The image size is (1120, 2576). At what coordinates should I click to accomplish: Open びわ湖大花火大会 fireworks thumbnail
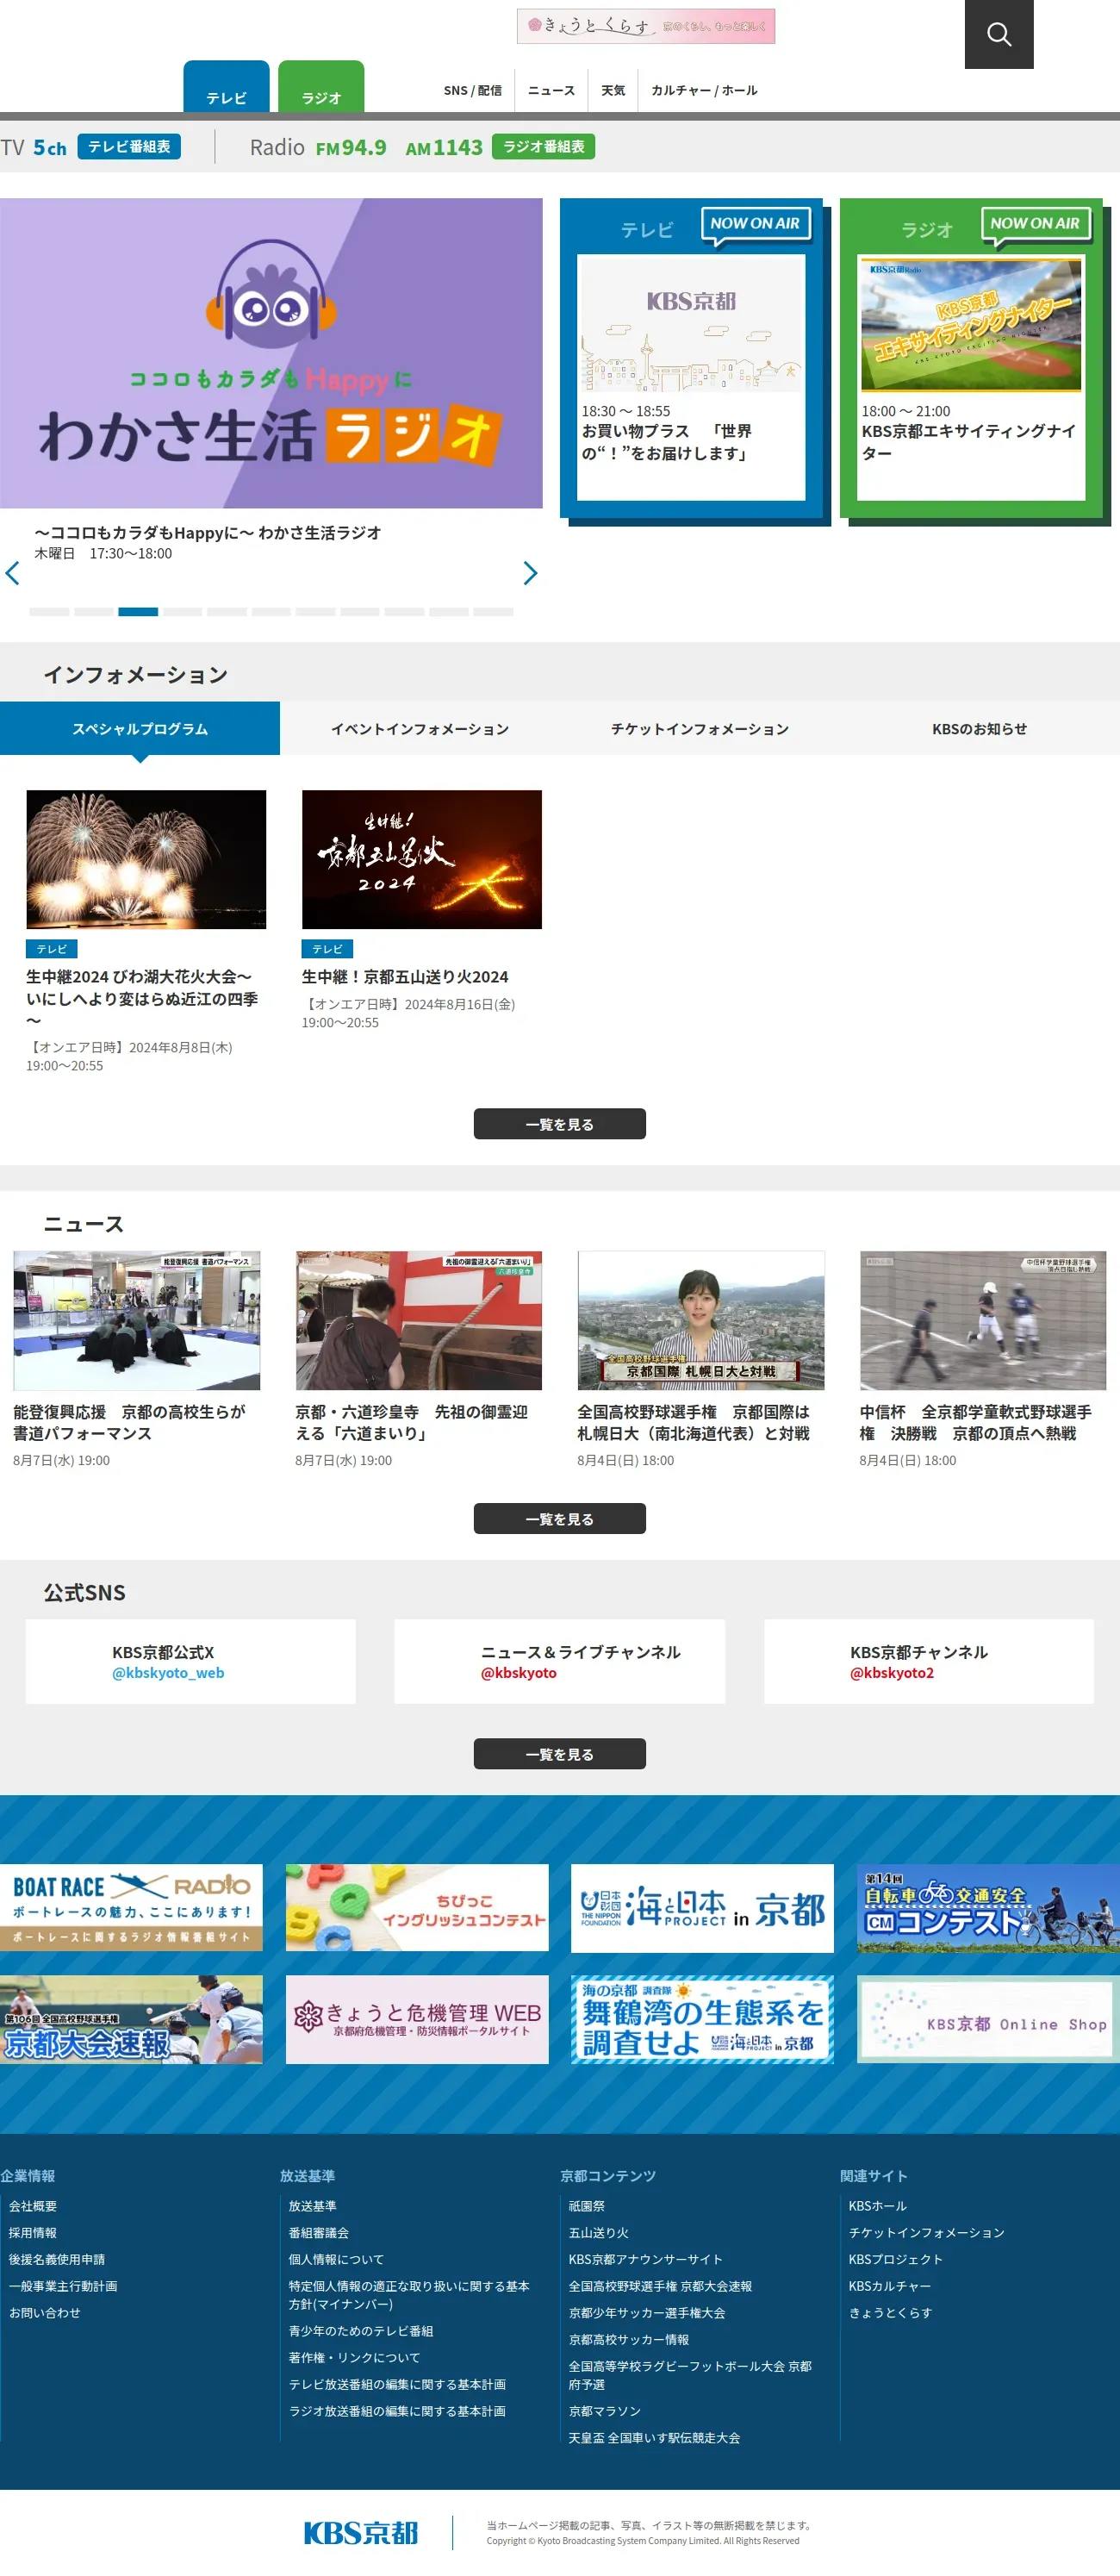(146, 860)
